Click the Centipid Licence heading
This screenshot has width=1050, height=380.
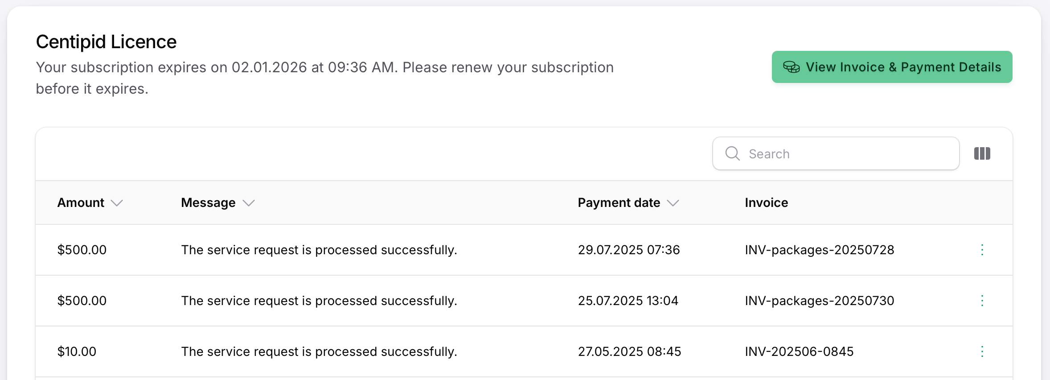[x=106, y=42]
